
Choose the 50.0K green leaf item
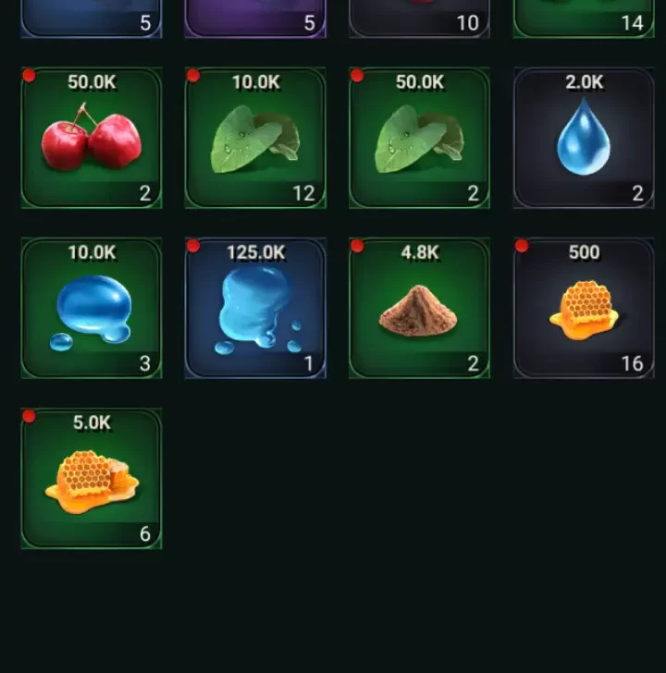click(x=420, y=138)
